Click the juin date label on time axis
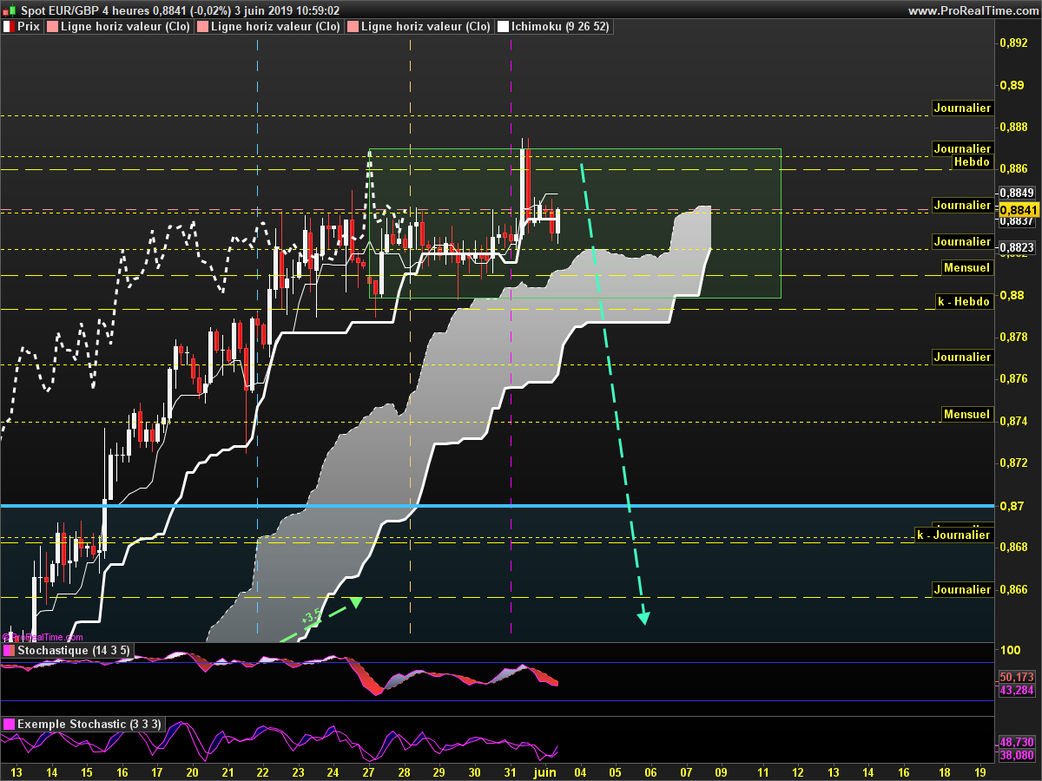Image resolution: width=1042 pixels, height=781 pixels. pos(544,771)
